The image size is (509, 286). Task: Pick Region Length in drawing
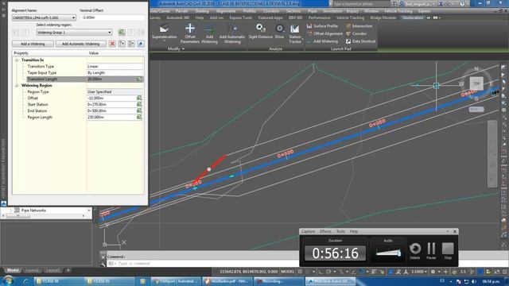pyautogui.click(x=139, y=117)
